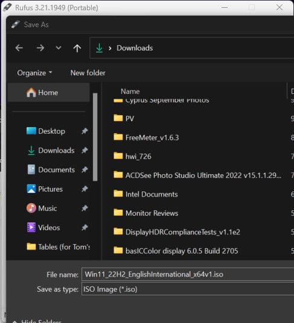
Task: Click the Downloads icon in address bar
Action: tap(100, 48)
